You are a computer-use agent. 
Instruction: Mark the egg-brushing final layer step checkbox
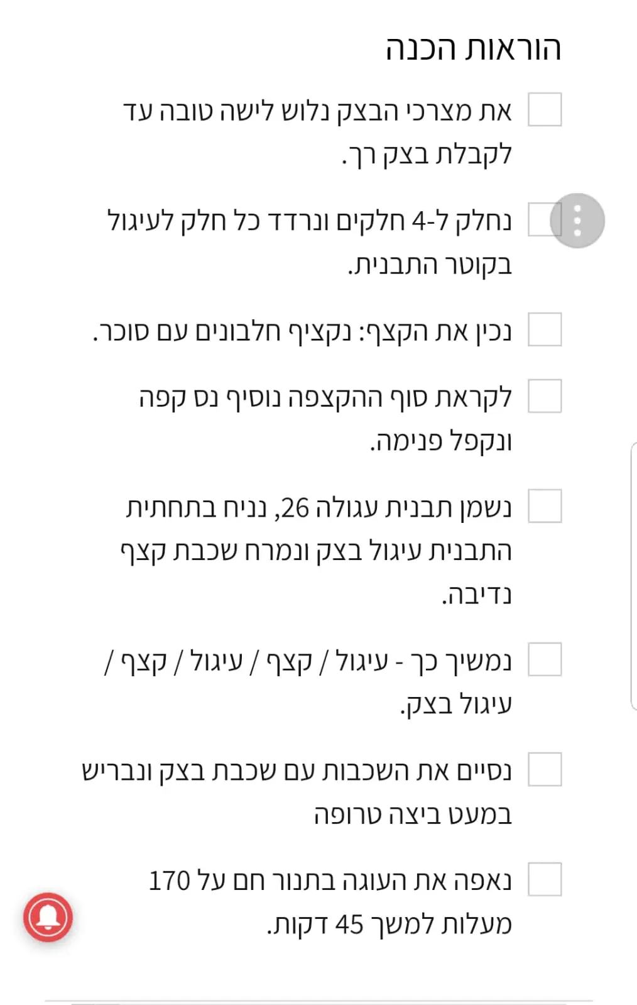pos(544,769)
